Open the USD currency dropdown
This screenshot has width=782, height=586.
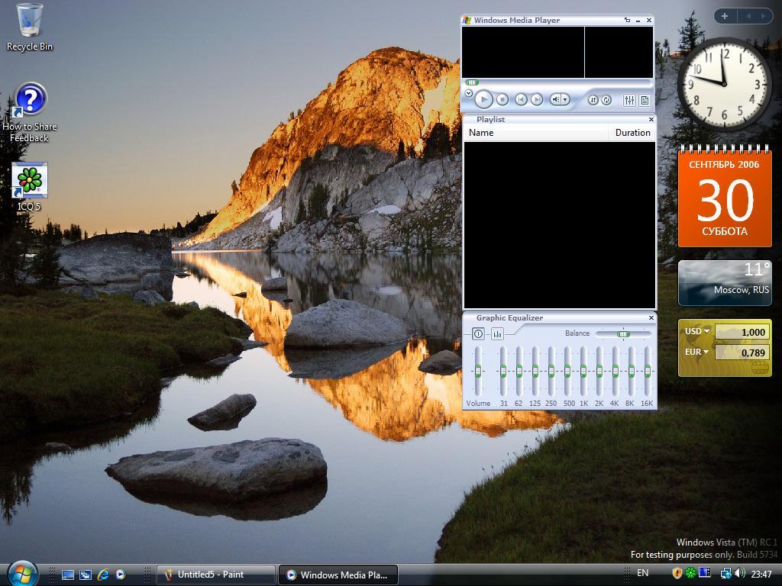click(x=696, y=331)
